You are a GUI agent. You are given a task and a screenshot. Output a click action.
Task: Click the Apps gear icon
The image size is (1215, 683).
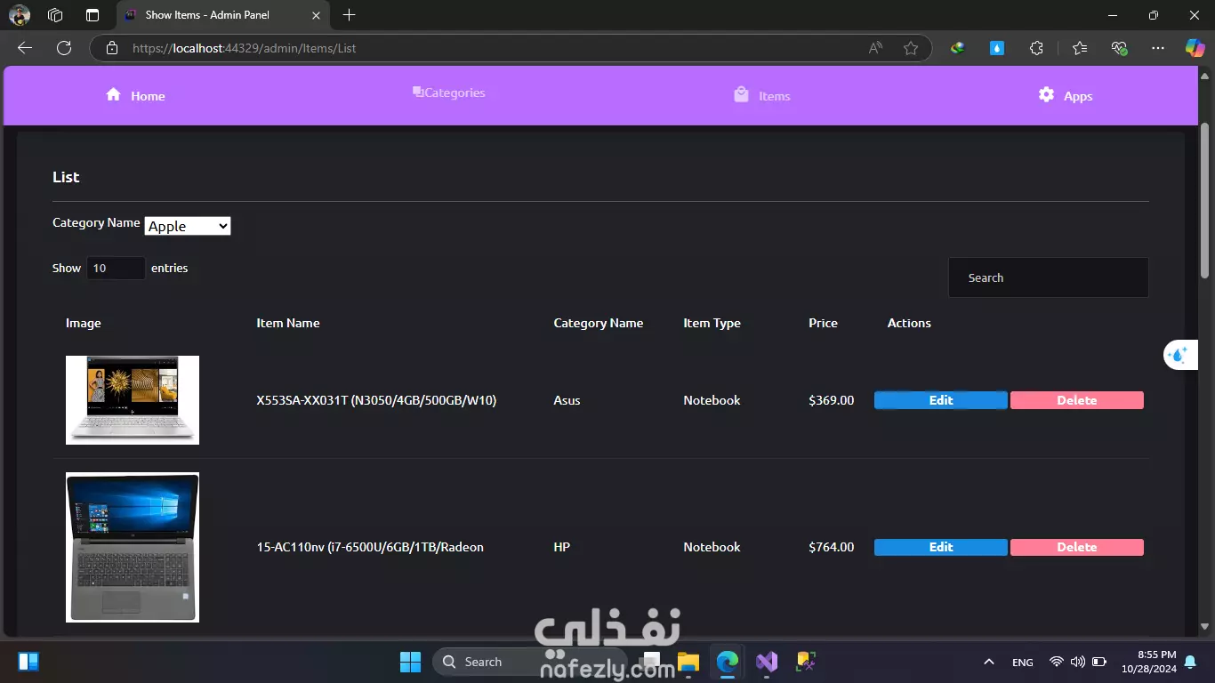click(1046, 94)
